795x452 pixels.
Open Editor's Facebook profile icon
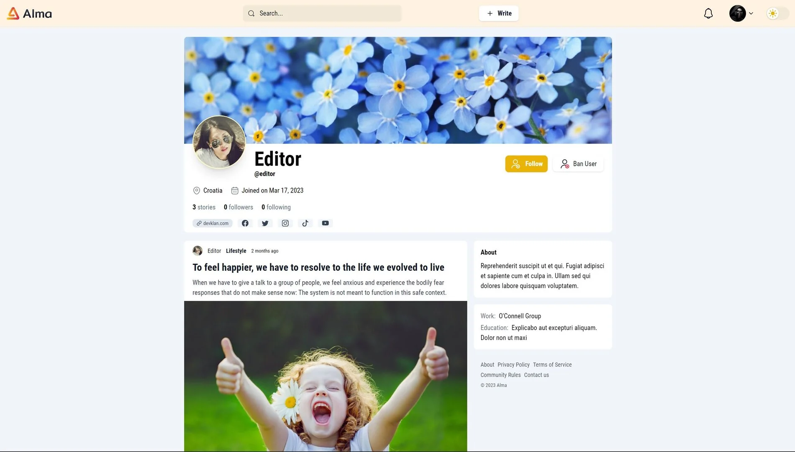pyautogui.click(x=245, y=223)
